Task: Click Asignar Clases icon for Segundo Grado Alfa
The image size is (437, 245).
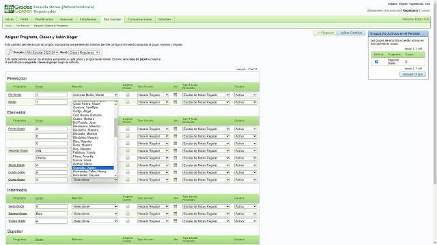Action: (x=128, y=150)
